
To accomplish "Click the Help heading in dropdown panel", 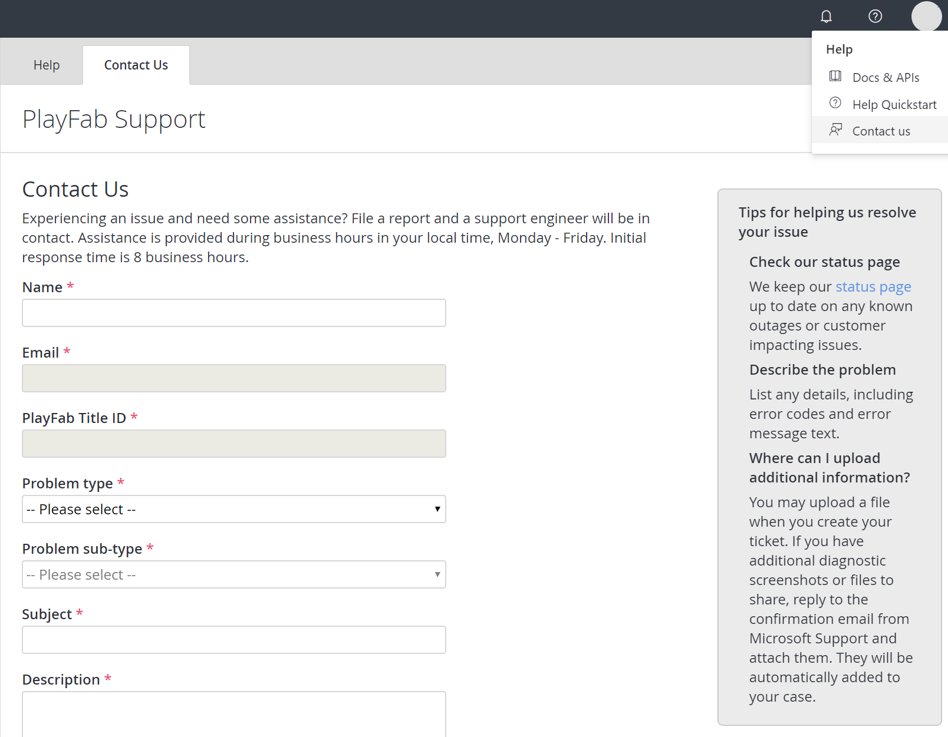I will click(839, 49).
